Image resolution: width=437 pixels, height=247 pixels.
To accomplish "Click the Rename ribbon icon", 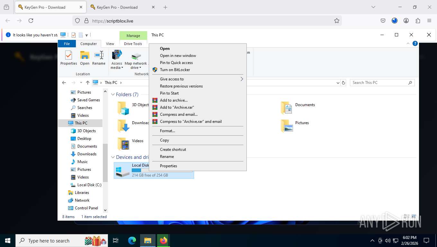I will 99,55.
